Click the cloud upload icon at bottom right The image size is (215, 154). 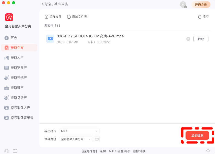click(x=208, y=151)
